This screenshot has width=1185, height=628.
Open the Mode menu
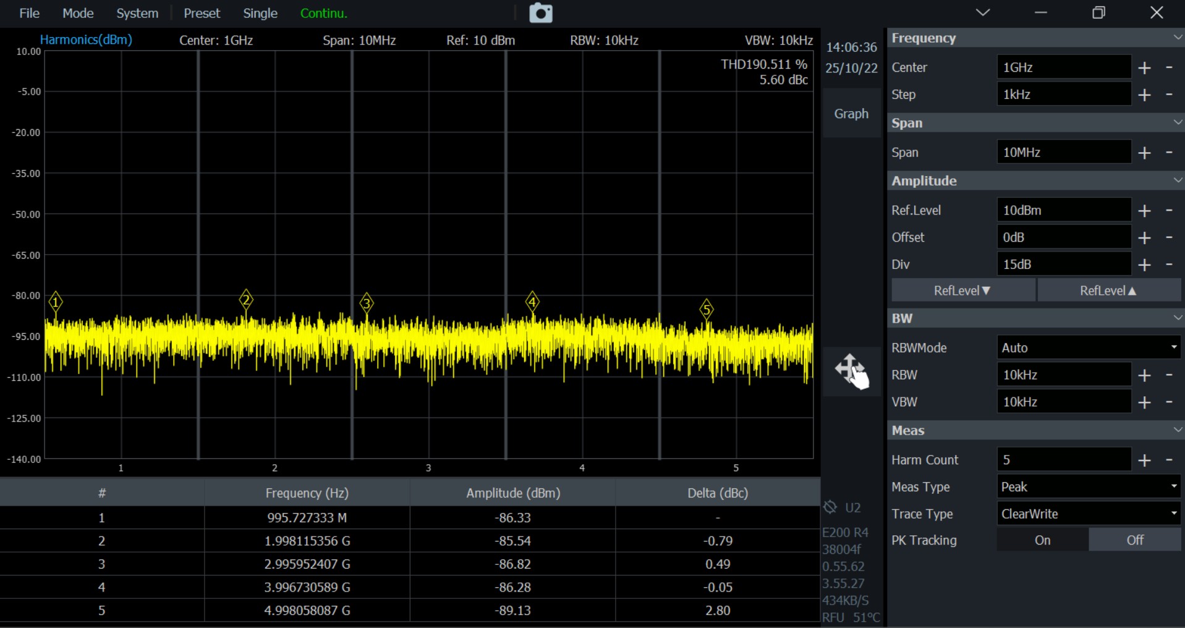coord(78,13)
